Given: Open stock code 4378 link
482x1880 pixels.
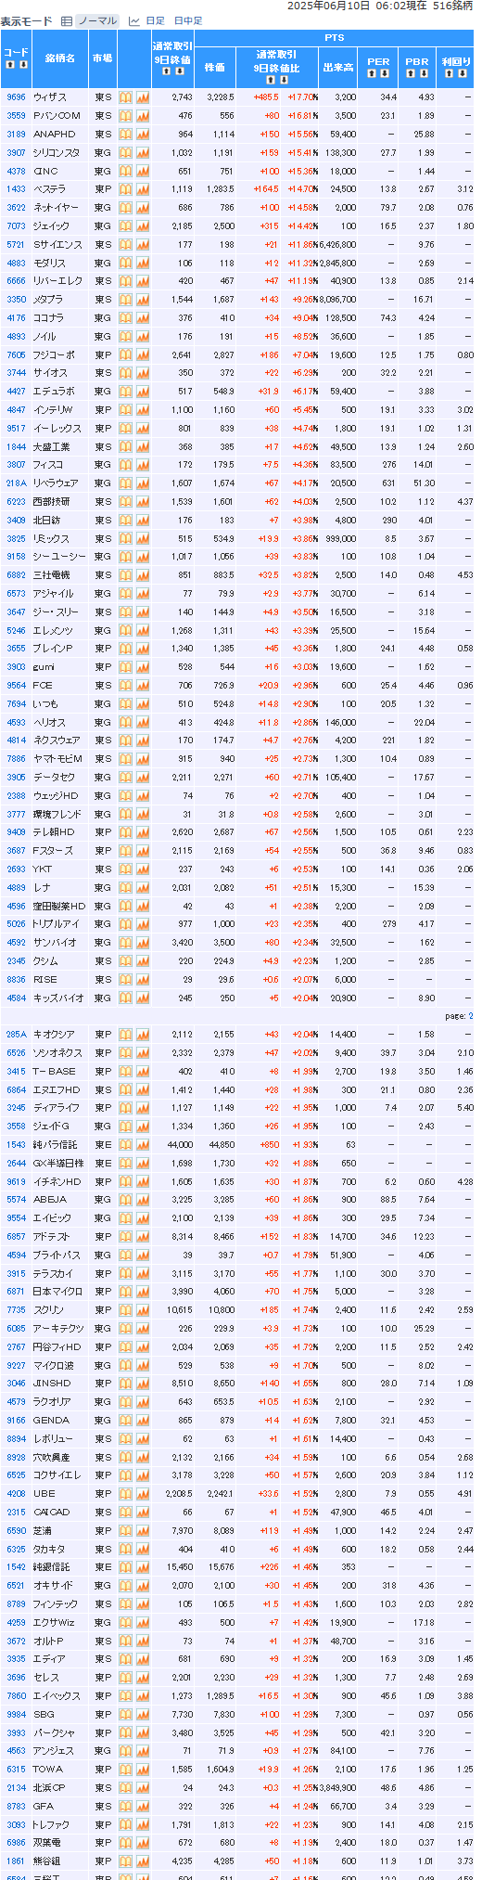Looking at the screenshot, I should (16, 171).
